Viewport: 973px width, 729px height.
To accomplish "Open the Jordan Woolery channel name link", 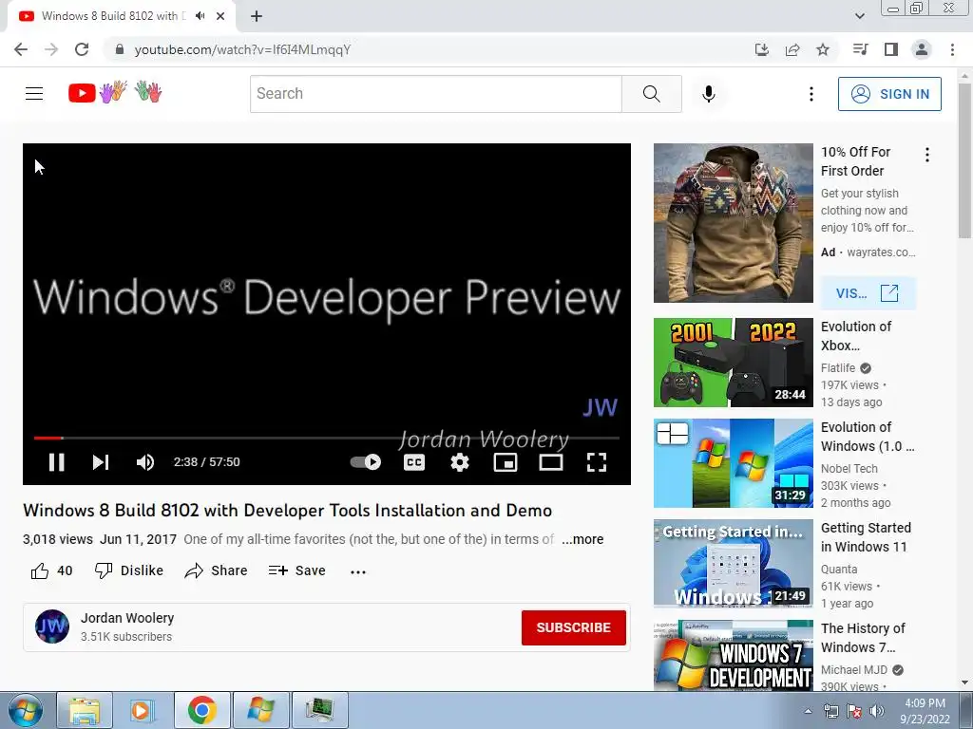I will [x=127, y=618].
